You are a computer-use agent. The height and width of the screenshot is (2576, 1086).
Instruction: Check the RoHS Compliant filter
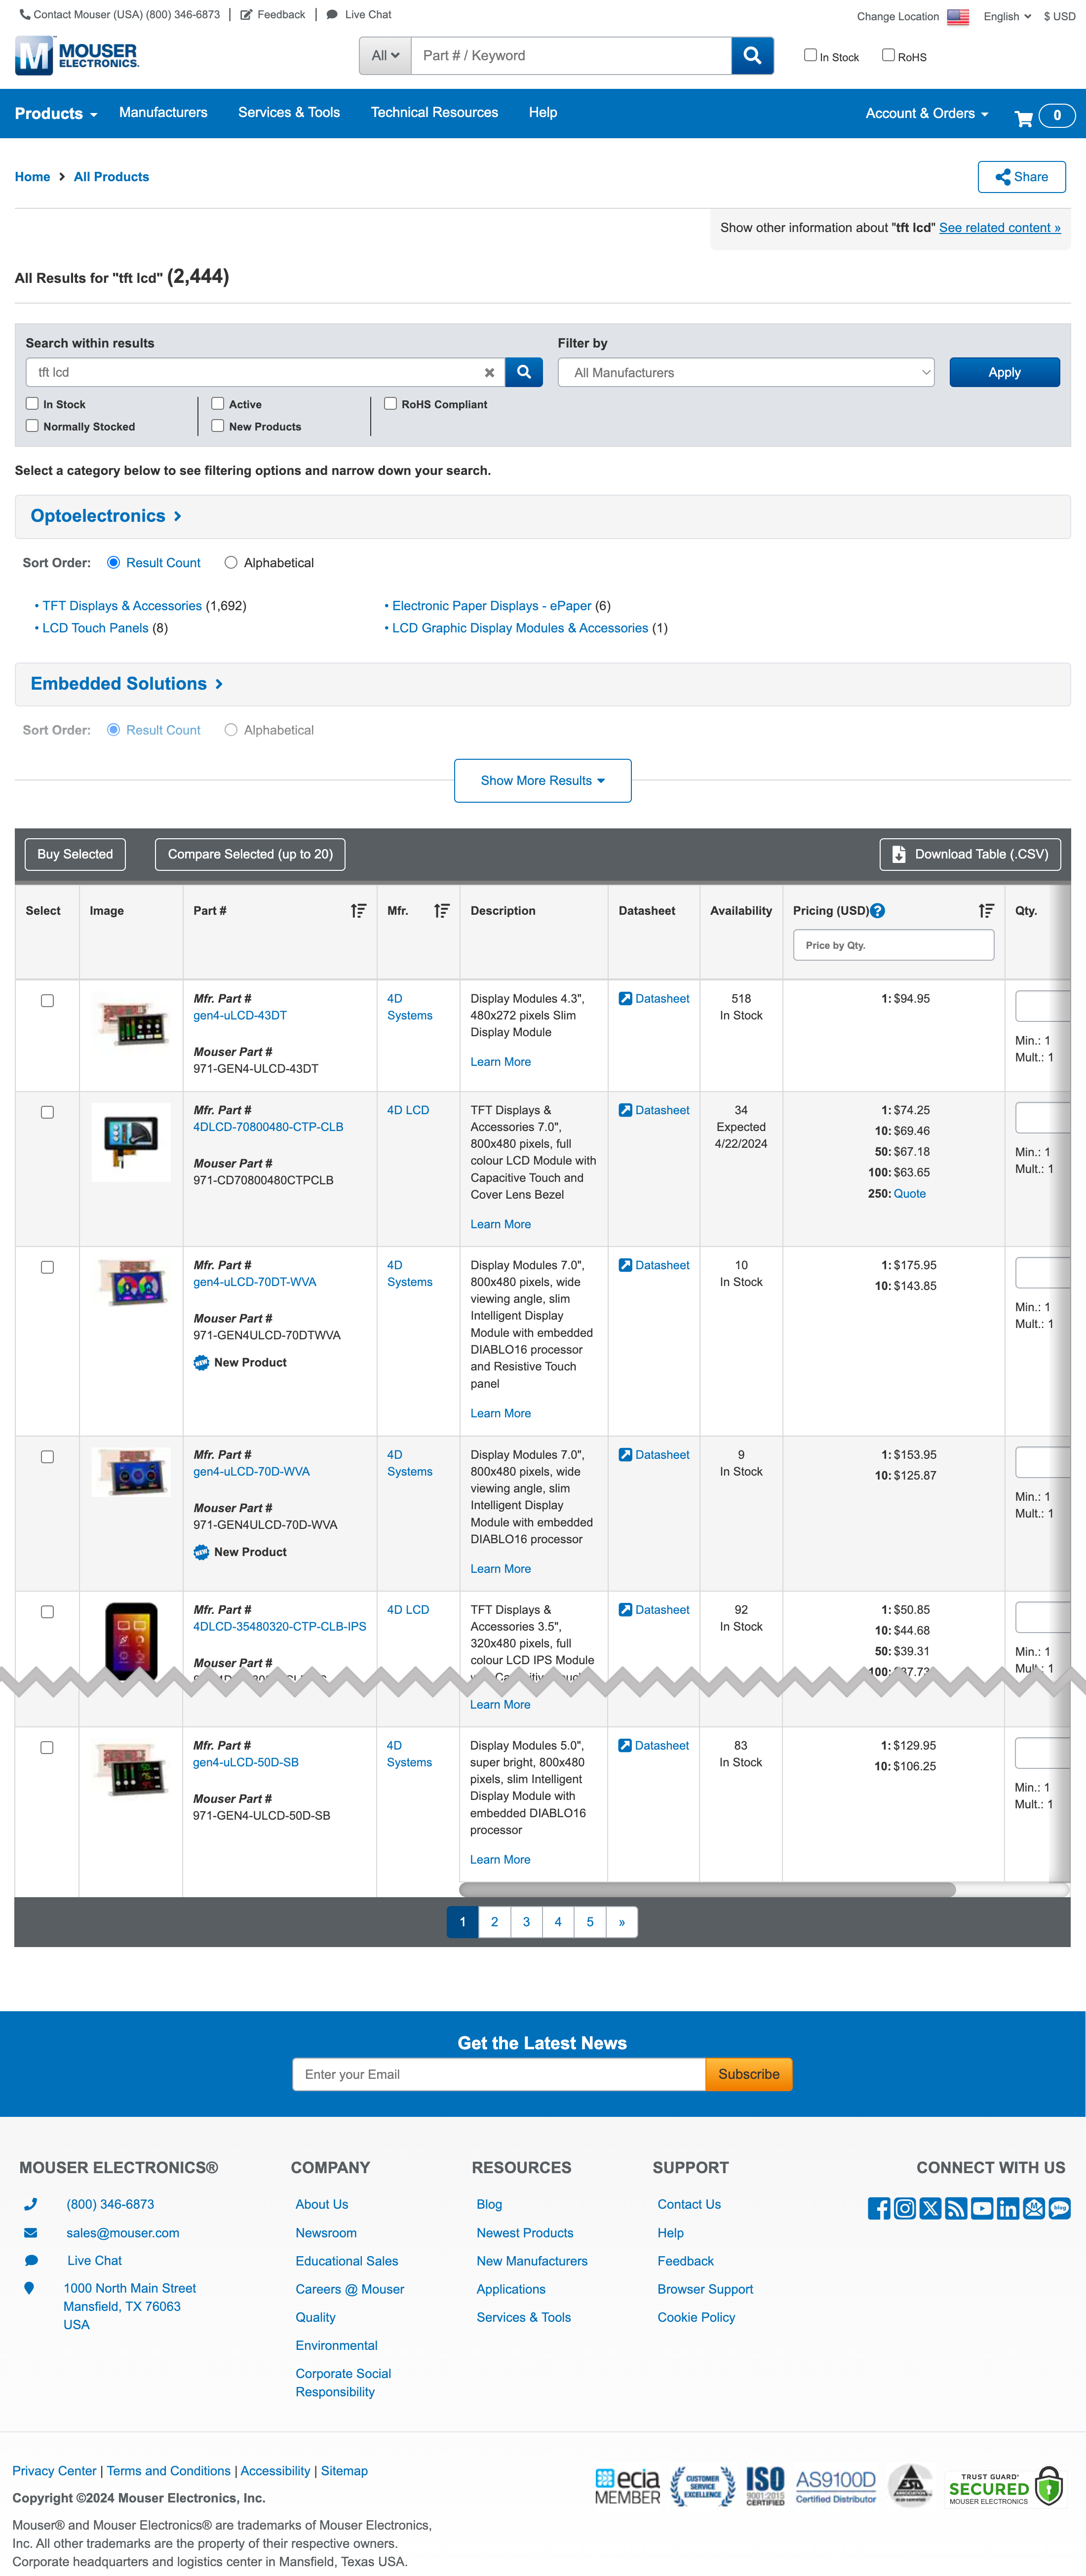coord(390,403)
